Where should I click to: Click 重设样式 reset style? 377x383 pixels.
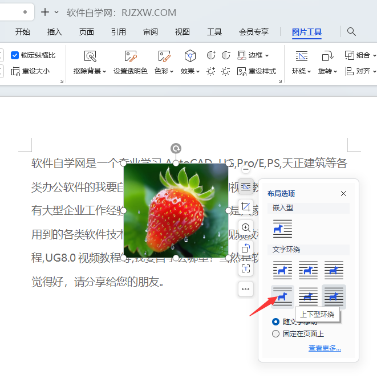pos(257,71)
